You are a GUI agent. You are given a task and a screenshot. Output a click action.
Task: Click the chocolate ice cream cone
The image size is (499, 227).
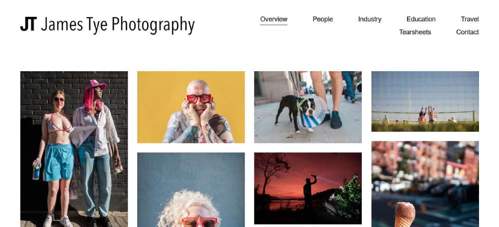(405, 215)
